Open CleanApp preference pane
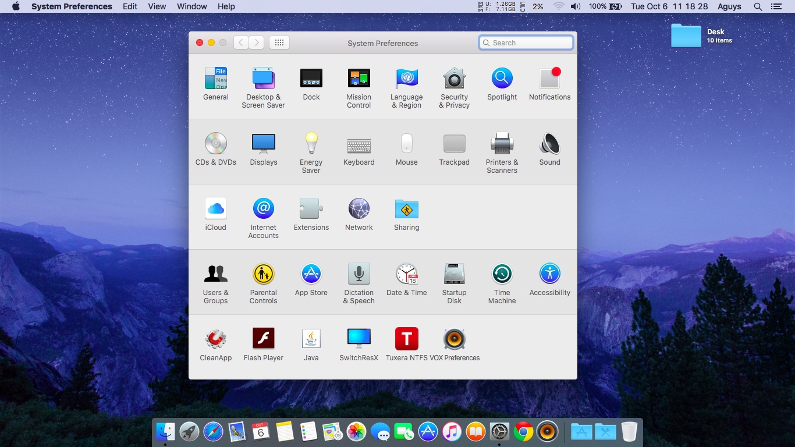 (x=216, y=345)
